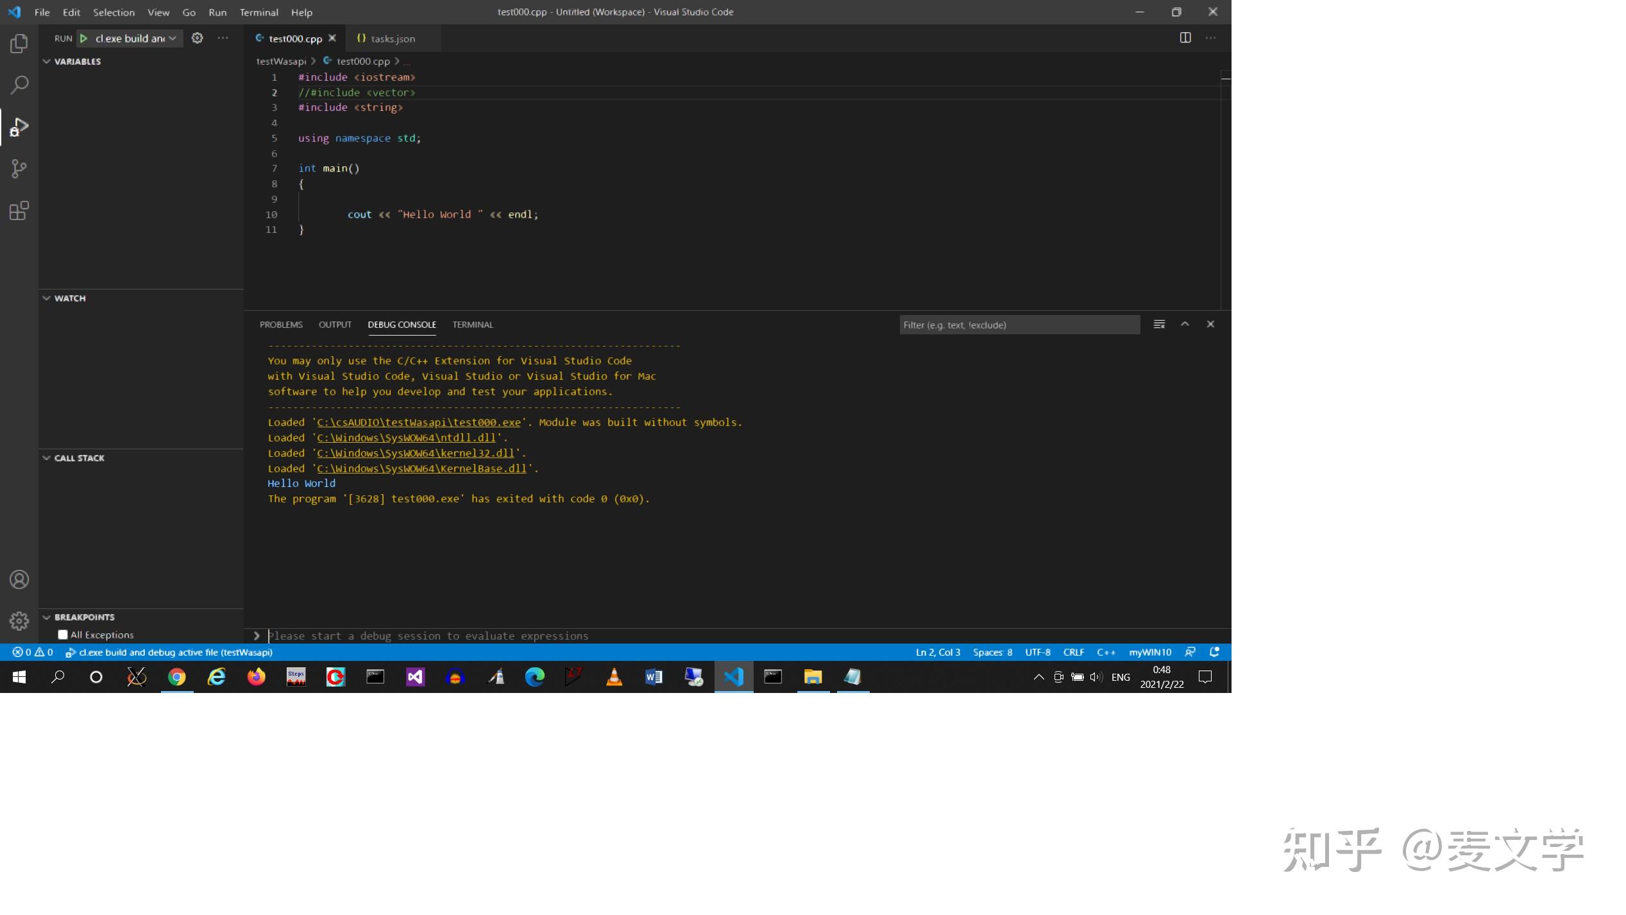The width and height of the screenshot is (1626, 915).
Task: Open the Manage gear at the bottom
Action: pyautogui.click(x=19, y=620)
